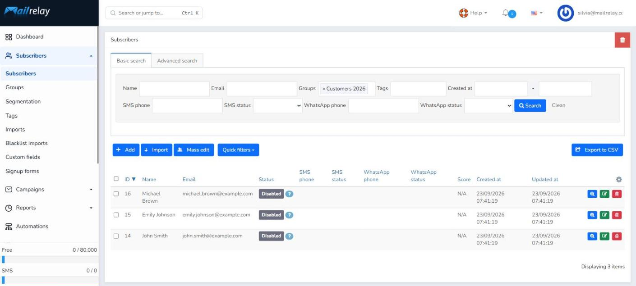The image size is (636, 286).
Task: Click the Created at start date field
Action: [x=501, y=89]
